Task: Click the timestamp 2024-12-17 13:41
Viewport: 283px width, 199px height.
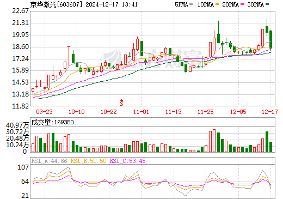Action: [x=112, y=4]
